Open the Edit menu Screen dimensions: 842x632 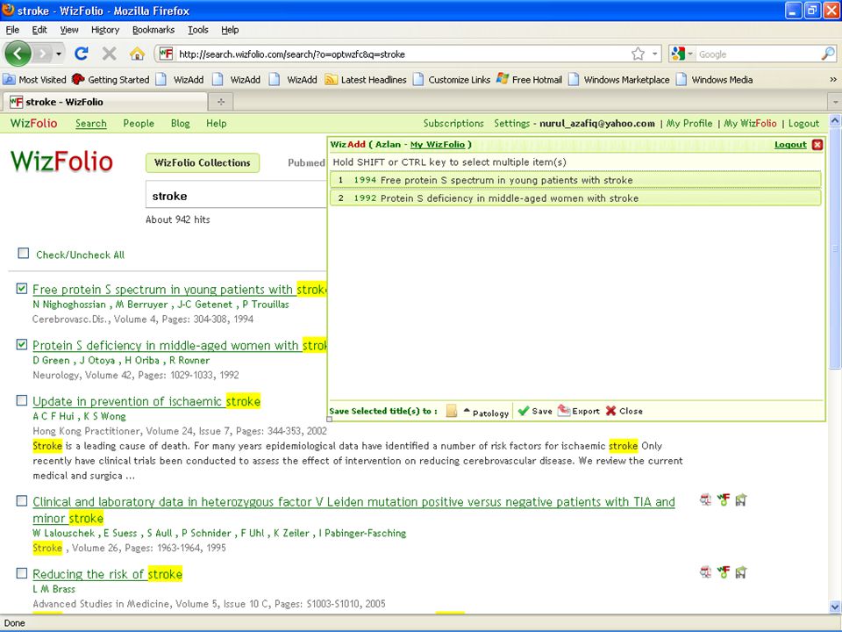tap(39, 30)
